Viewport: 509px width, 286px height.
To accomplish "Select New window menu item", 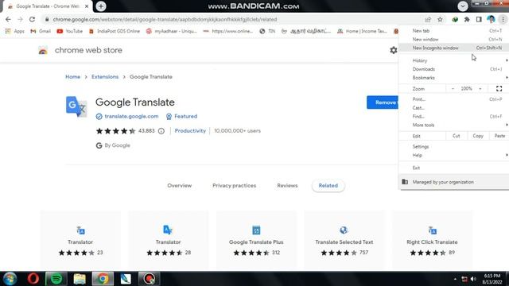I will coord(454,39).
